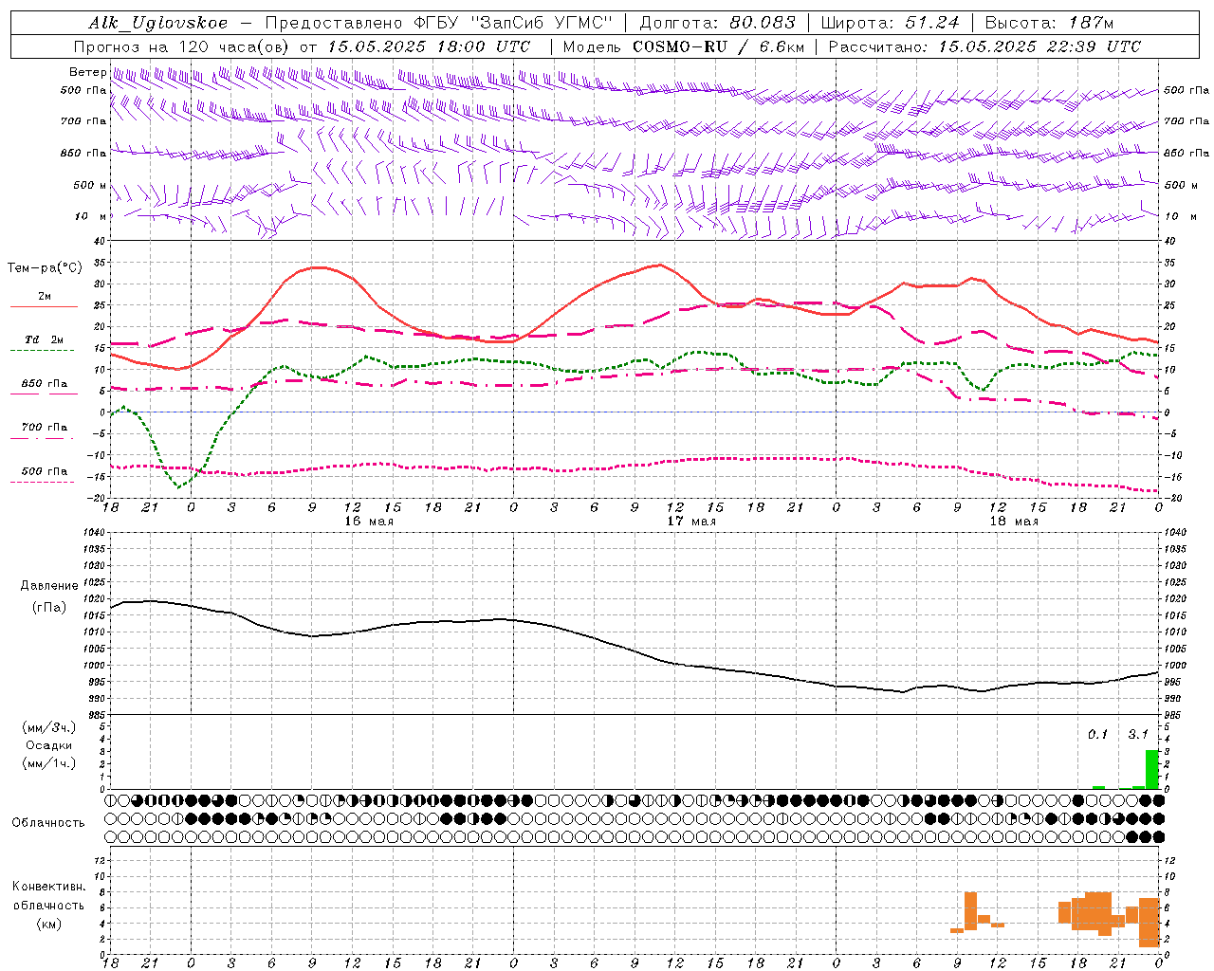Image resolution: width=1214 pixels, height=971 pixels.
Task: Click the 'Осадки' precipitation label
Action: click(49, 745)
